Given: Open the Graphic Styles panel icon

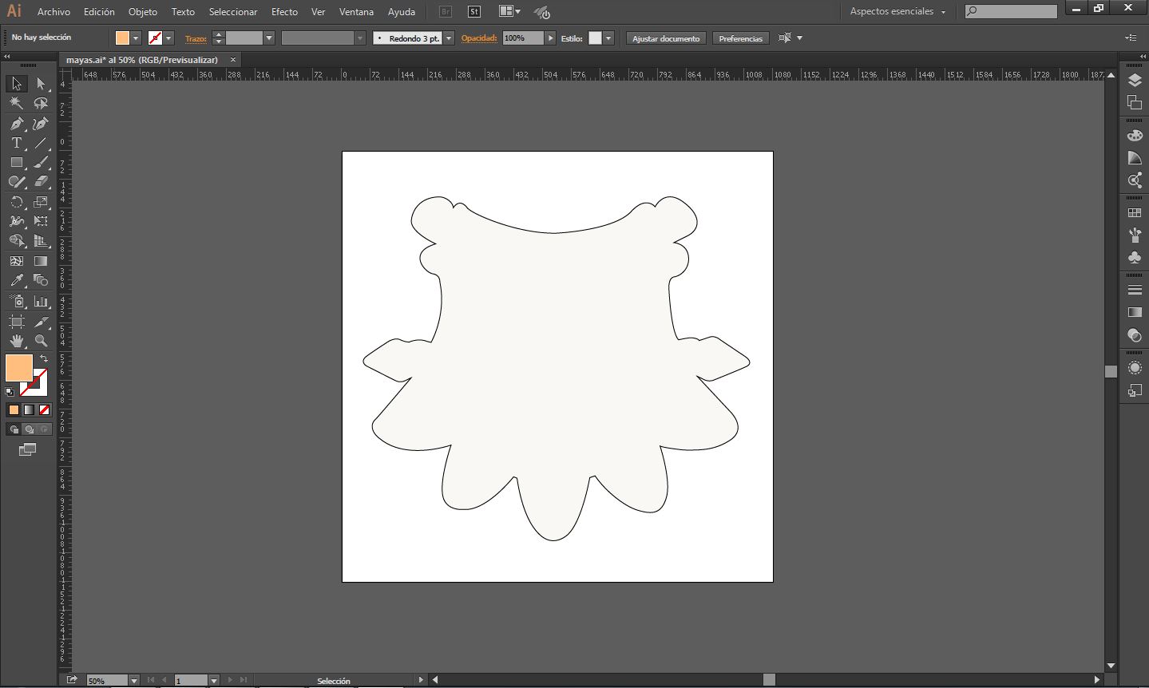Looking at the screenshot, I should [x=1135, y=390].
